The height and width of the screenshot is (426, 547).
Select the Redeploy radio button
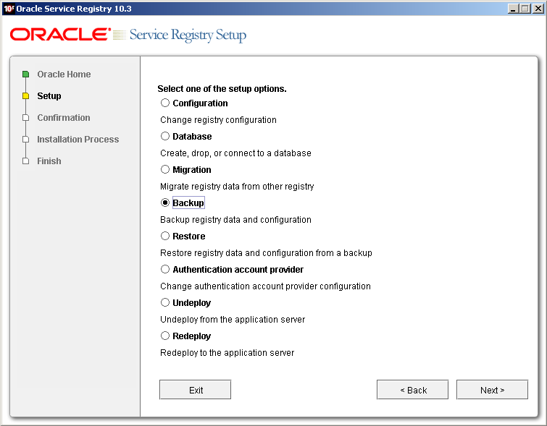tap(165, 336)
